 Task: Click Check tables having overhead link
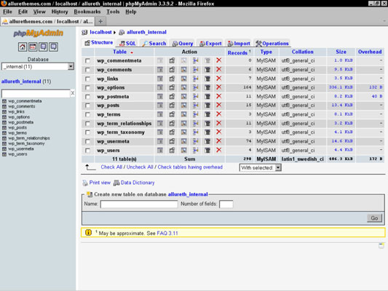(190, 167)
